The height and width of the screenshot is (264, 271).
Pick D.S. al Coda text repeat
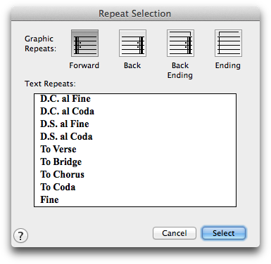(135, 136)
